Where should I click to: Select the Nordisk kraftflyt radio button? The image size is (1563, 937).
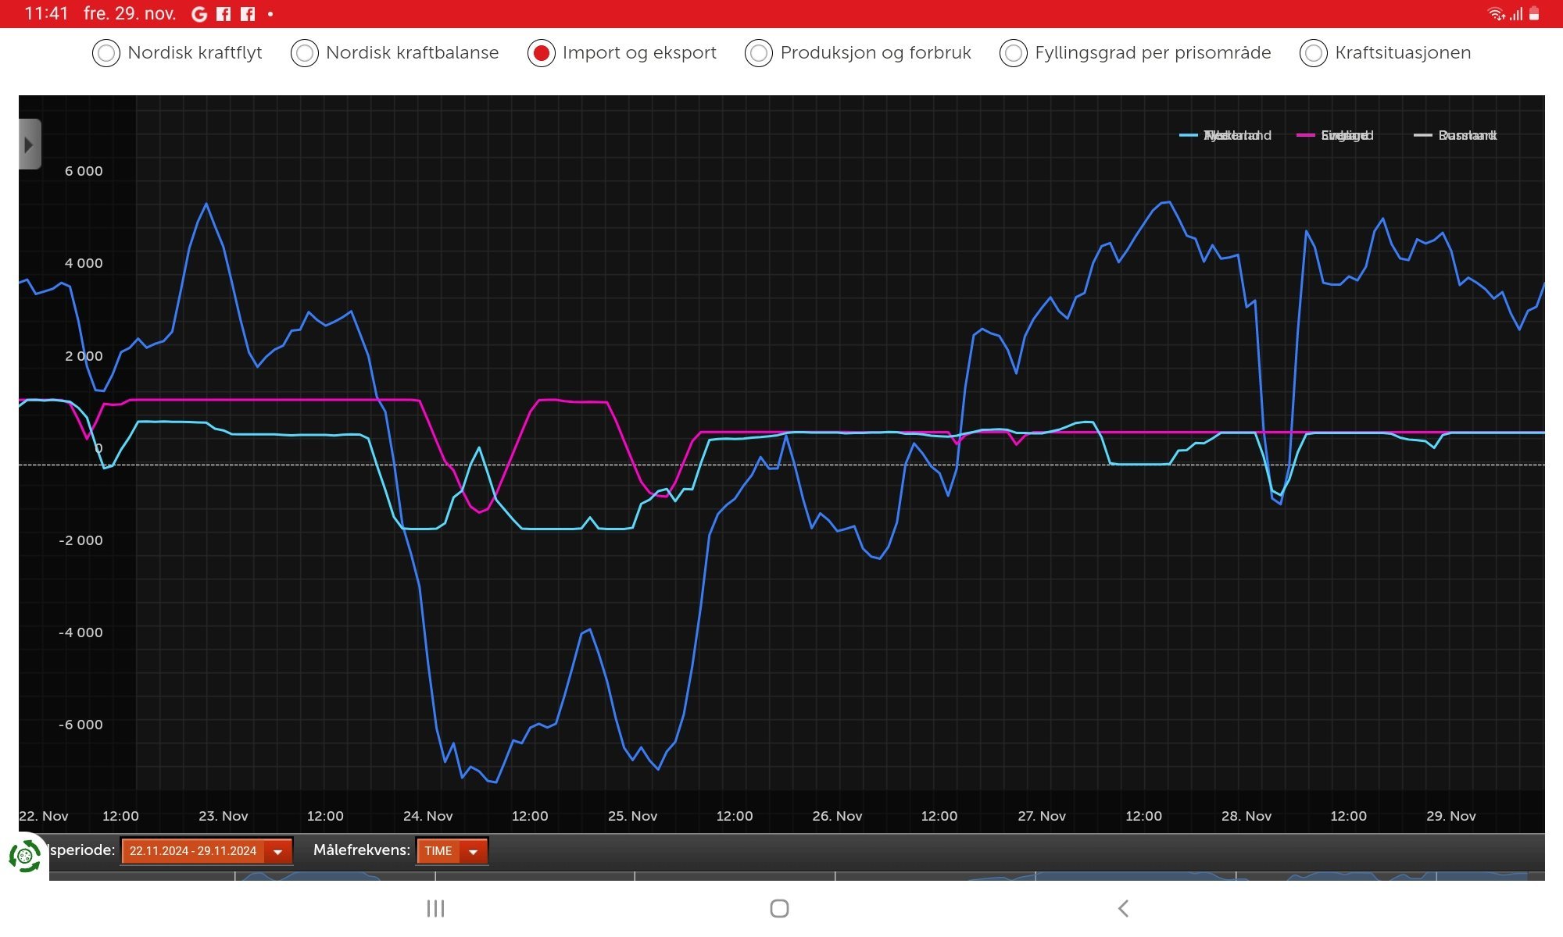coord(106,53)
